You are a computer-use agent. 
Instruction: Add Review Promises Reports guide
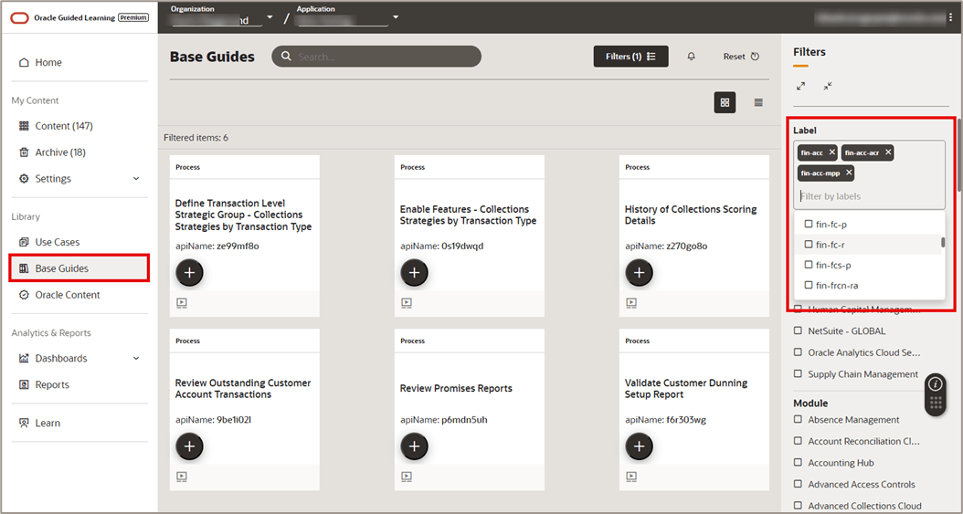[414, 446]
